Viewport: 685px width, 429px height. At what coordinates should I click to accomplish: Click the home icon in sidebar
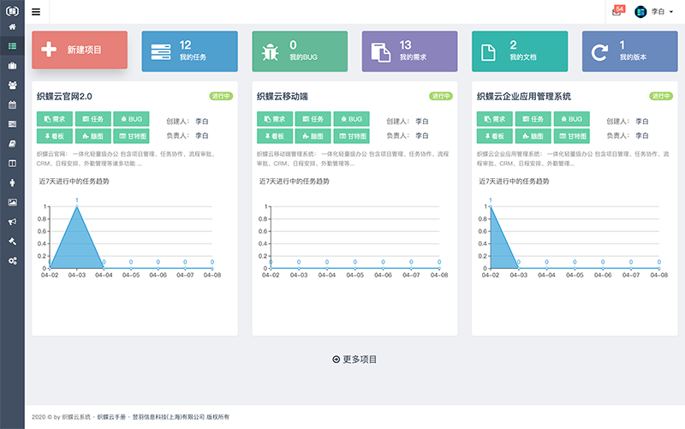[12, 27]
